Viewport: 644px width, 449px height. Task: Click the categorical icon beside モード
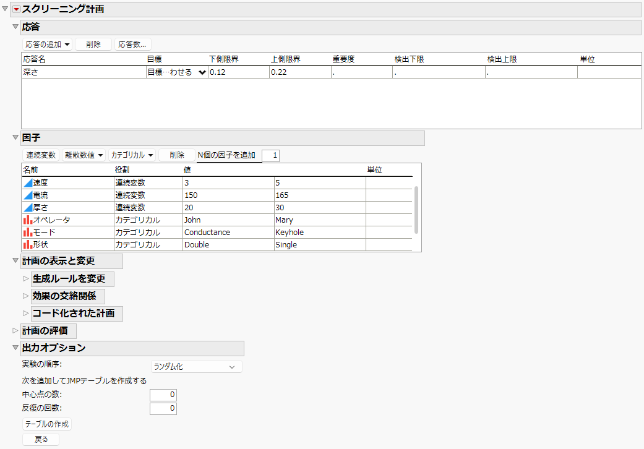point(28,233)
